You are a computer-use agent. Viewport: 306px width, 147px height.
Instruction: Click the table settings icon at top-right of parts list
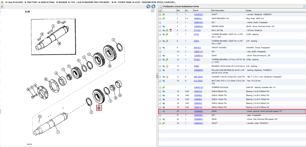304,6
